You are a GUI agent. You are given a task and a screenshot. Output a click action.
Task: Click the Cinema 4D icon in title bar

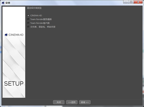(3, 3)
